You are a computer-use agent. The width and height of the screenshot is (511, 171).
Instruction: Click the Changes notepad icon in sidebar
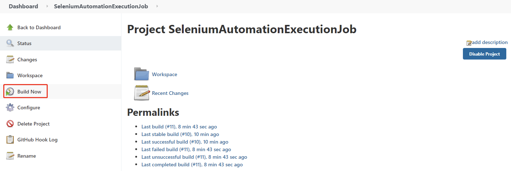tap(10, 60)
